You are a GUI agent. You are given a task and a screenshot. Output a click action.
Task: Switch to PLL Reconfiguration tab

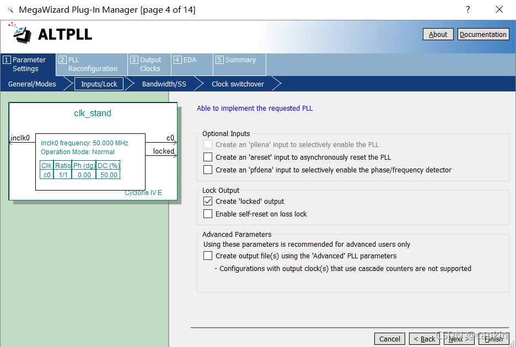92,64
